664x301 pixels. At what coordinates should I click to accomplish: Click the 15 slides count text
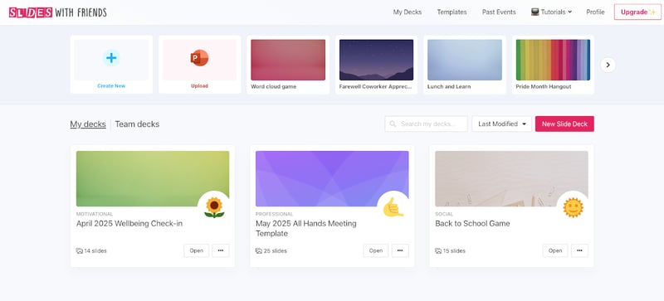[454, 251]
